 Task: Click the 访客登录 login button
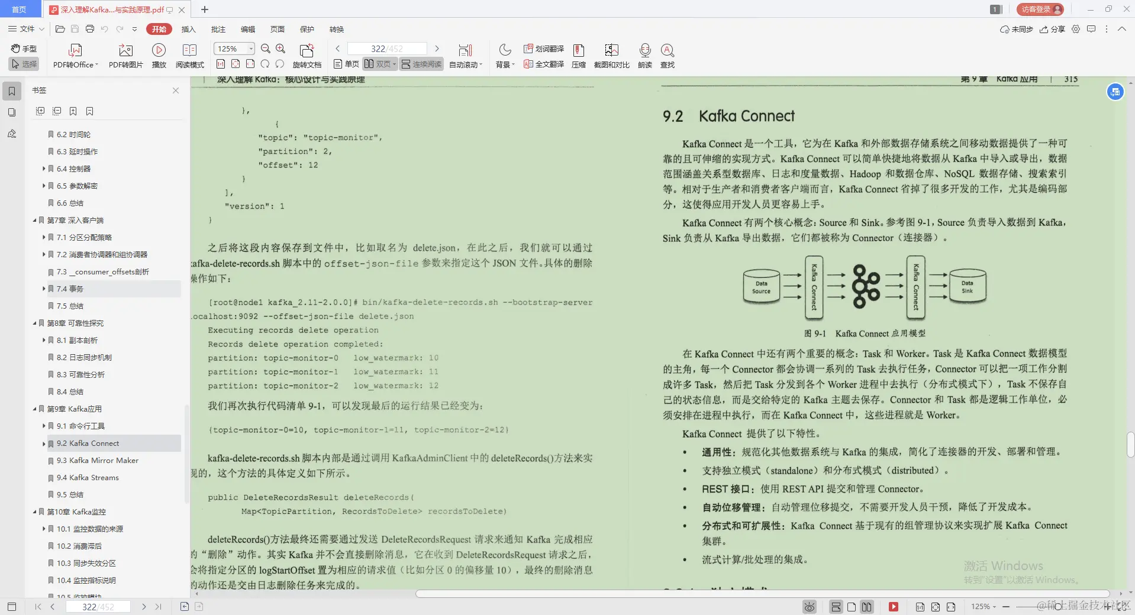tap(1039, 9)
